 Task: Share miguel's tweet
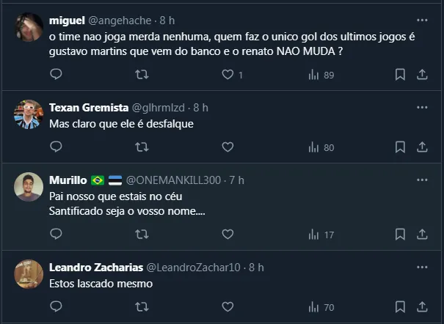[422, 74]
